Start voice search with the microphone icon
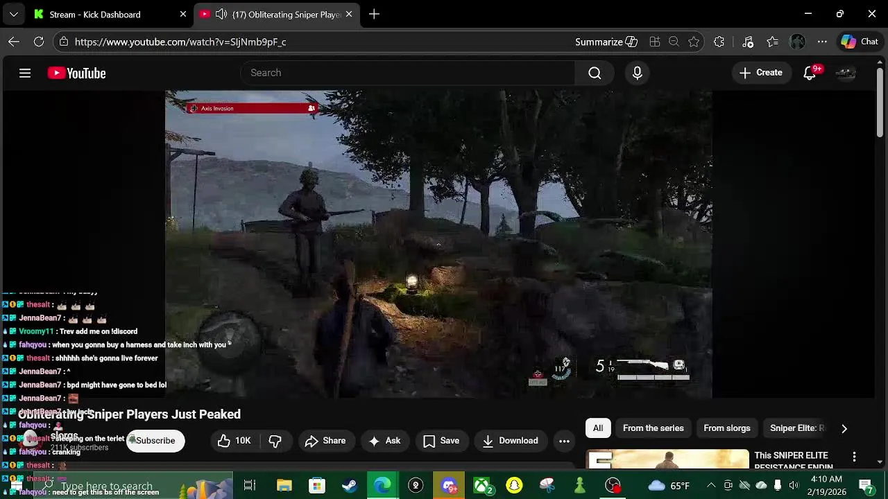The image size is (888, 499). point(638,73)
